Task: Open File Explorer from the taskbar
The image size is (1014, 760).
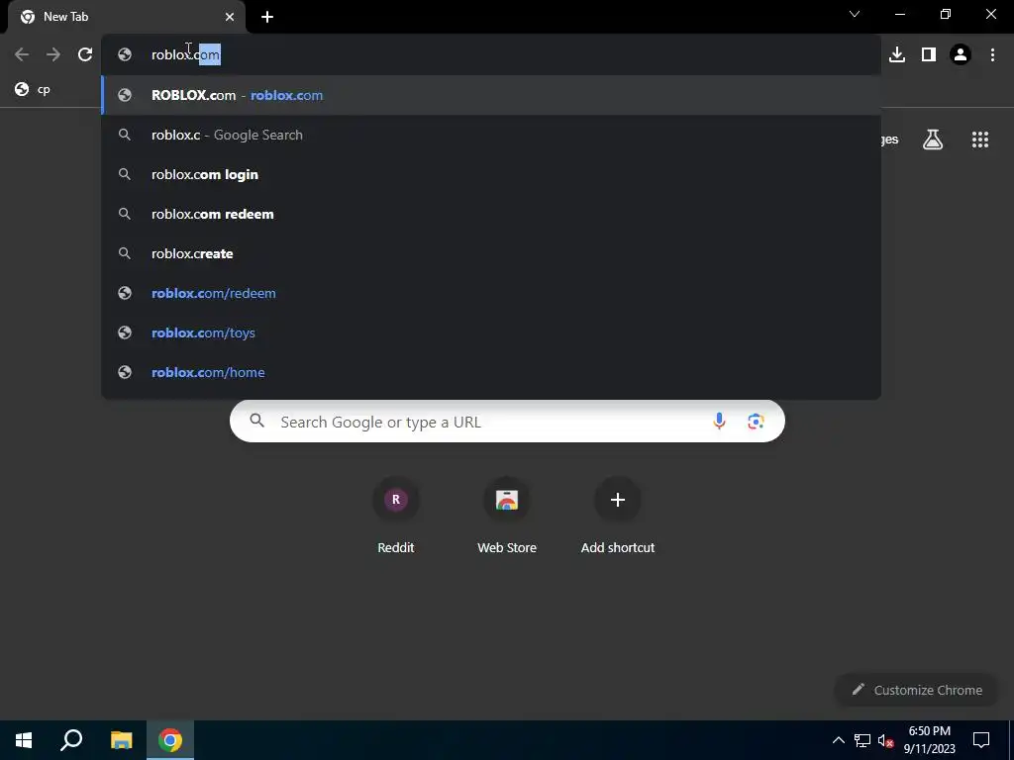Action: [x=121, y=740]
